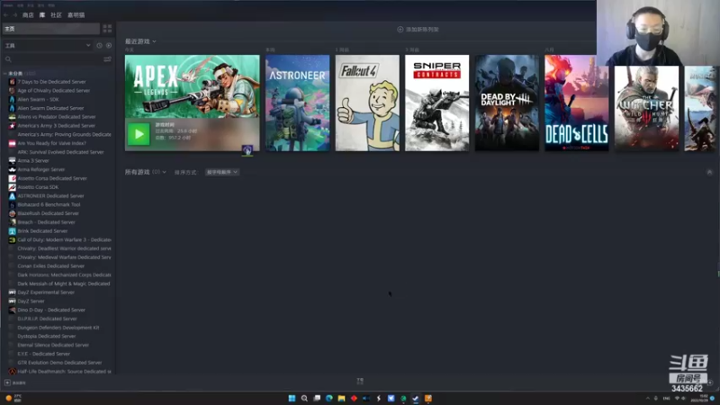720x405 pixels.
Task: Open the Fallout 4 game cover
Action: [367, 103]
